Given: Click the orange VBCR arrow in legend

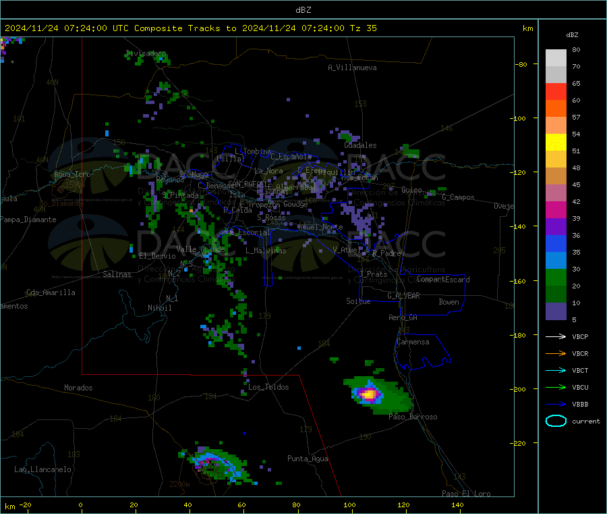Looking at the screenshot, I should coord(556,353).
